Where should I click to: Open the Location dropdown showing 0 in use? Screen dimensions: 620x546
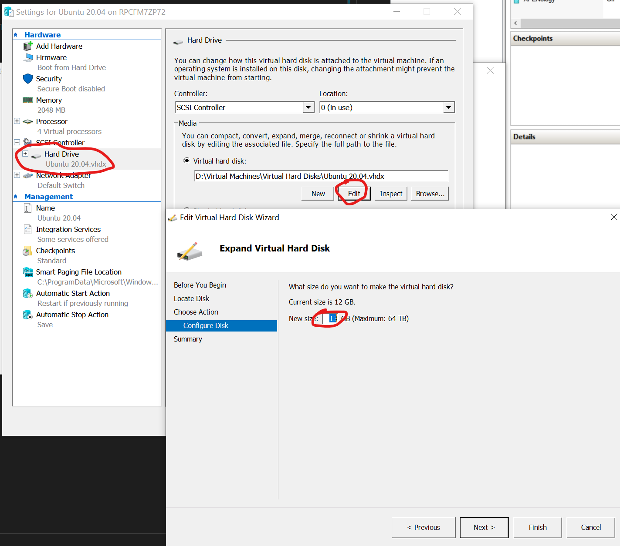(x=448, y=107)
